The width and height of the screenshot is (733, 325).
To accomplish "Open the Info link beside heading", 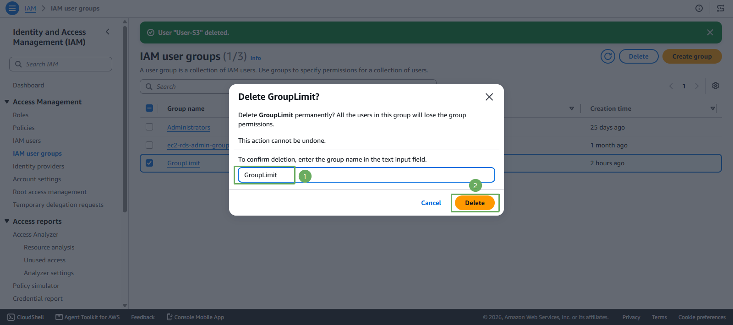I will 256,58.
